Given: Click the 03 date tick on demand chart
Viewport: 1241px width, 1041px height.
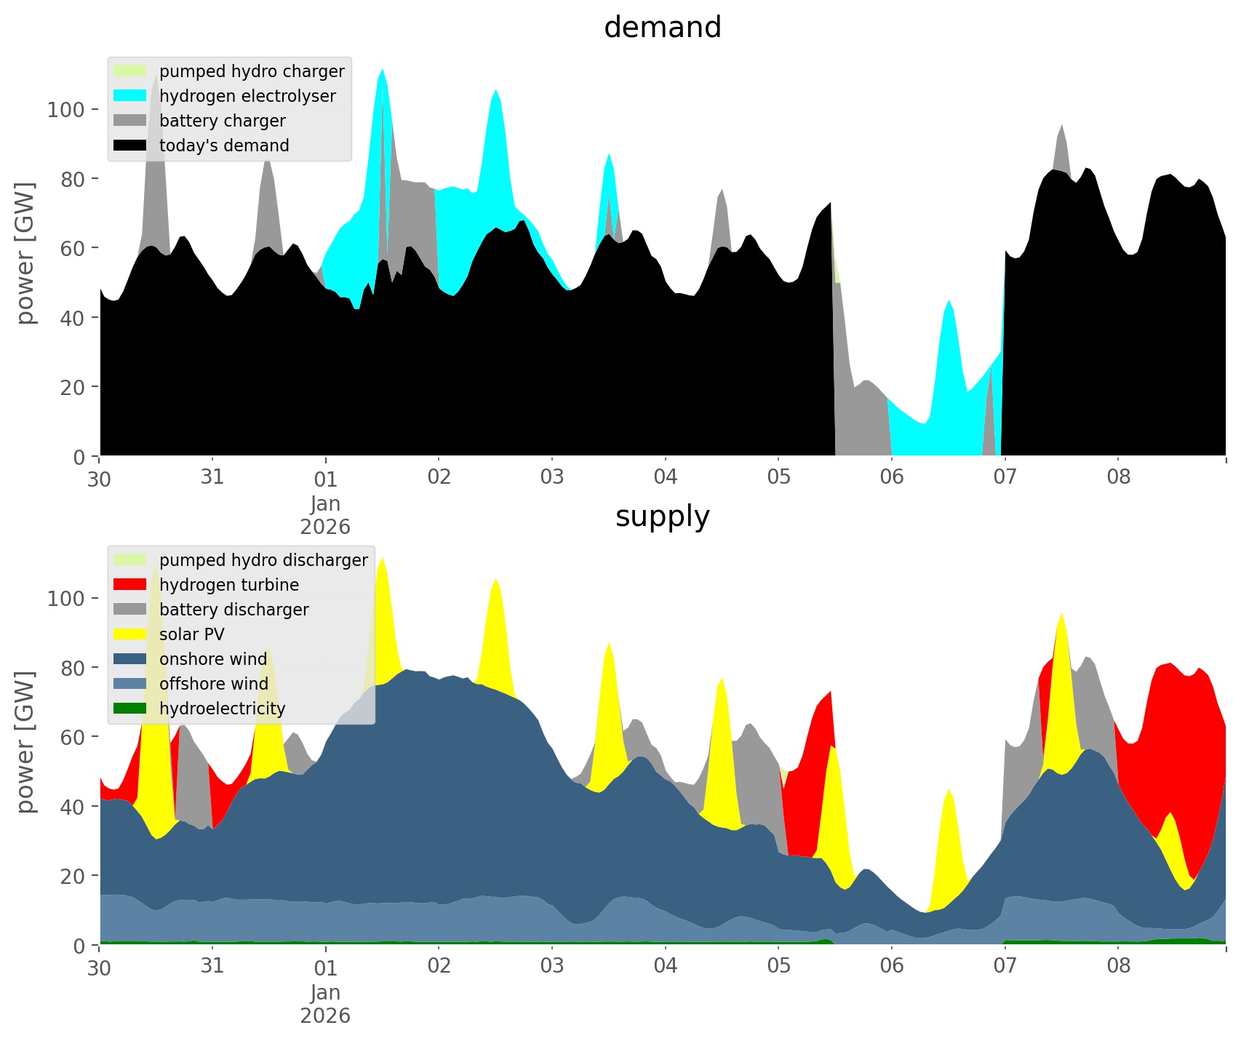Looking at the screenshot, I should point(552,477).
